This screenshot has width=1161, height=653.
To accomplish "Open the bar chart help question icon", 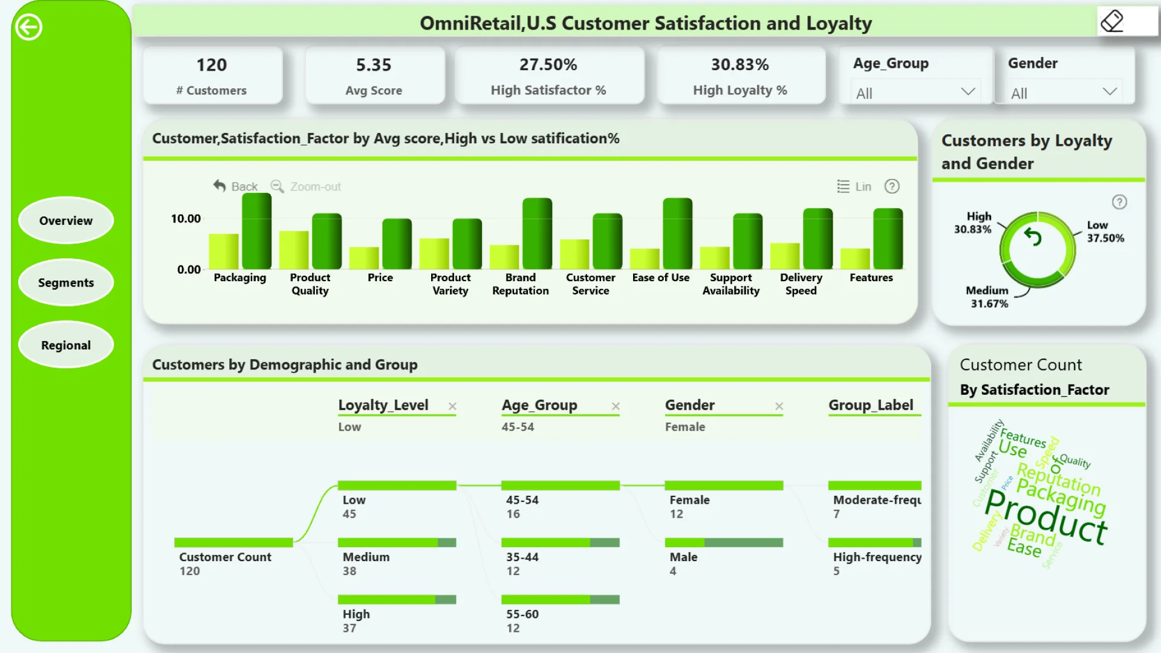I will tap(892, 186).
